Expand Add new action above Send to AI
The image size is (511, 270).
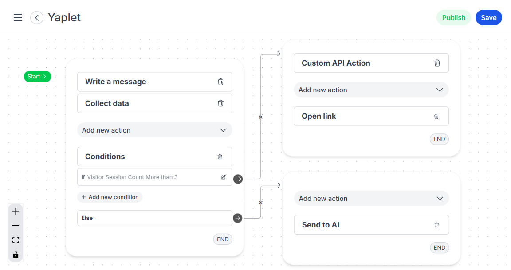pos(371,198)
